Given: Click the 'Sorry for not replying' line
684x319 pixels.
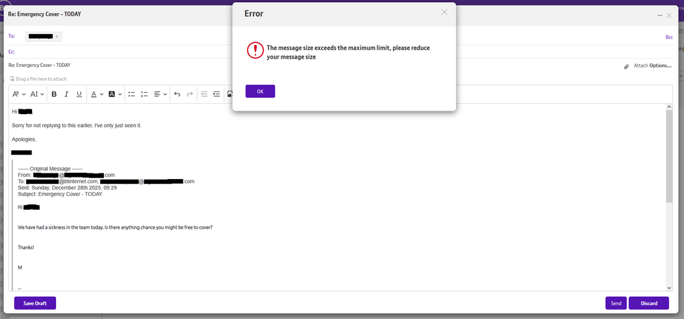Looking at the screenshot, I should coord(77,125).
